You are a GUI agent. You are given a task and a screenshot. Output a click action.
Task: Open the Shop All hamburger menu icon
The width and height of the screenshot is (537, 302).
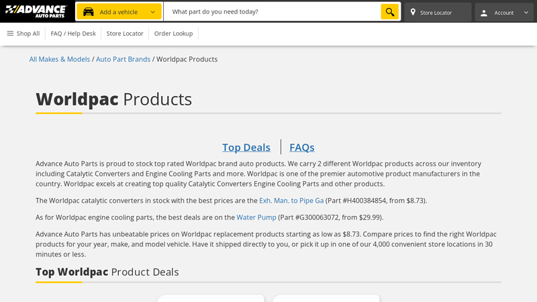pos(10,34)
